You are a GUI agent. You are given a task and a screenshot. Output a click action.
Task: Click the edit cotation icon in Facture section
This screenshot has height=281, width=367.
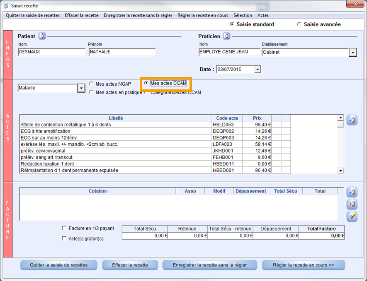(352, 192)
